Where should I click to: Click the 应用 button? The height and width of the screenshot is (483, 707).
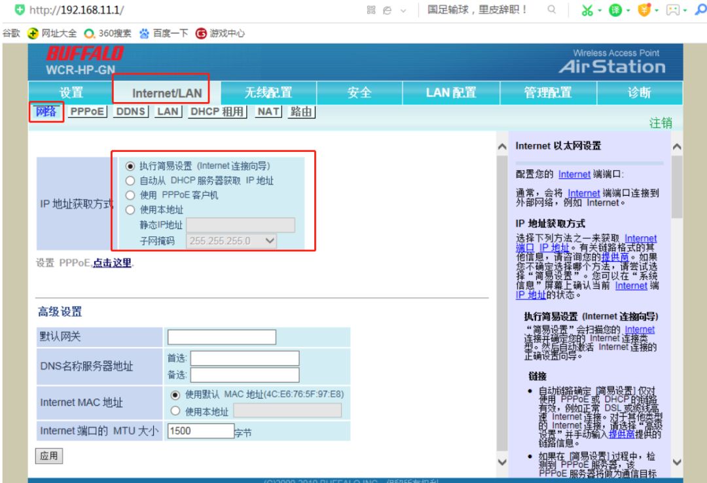pos(49,456)
